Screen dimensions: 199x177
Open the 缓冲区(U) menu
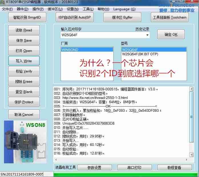55,9
